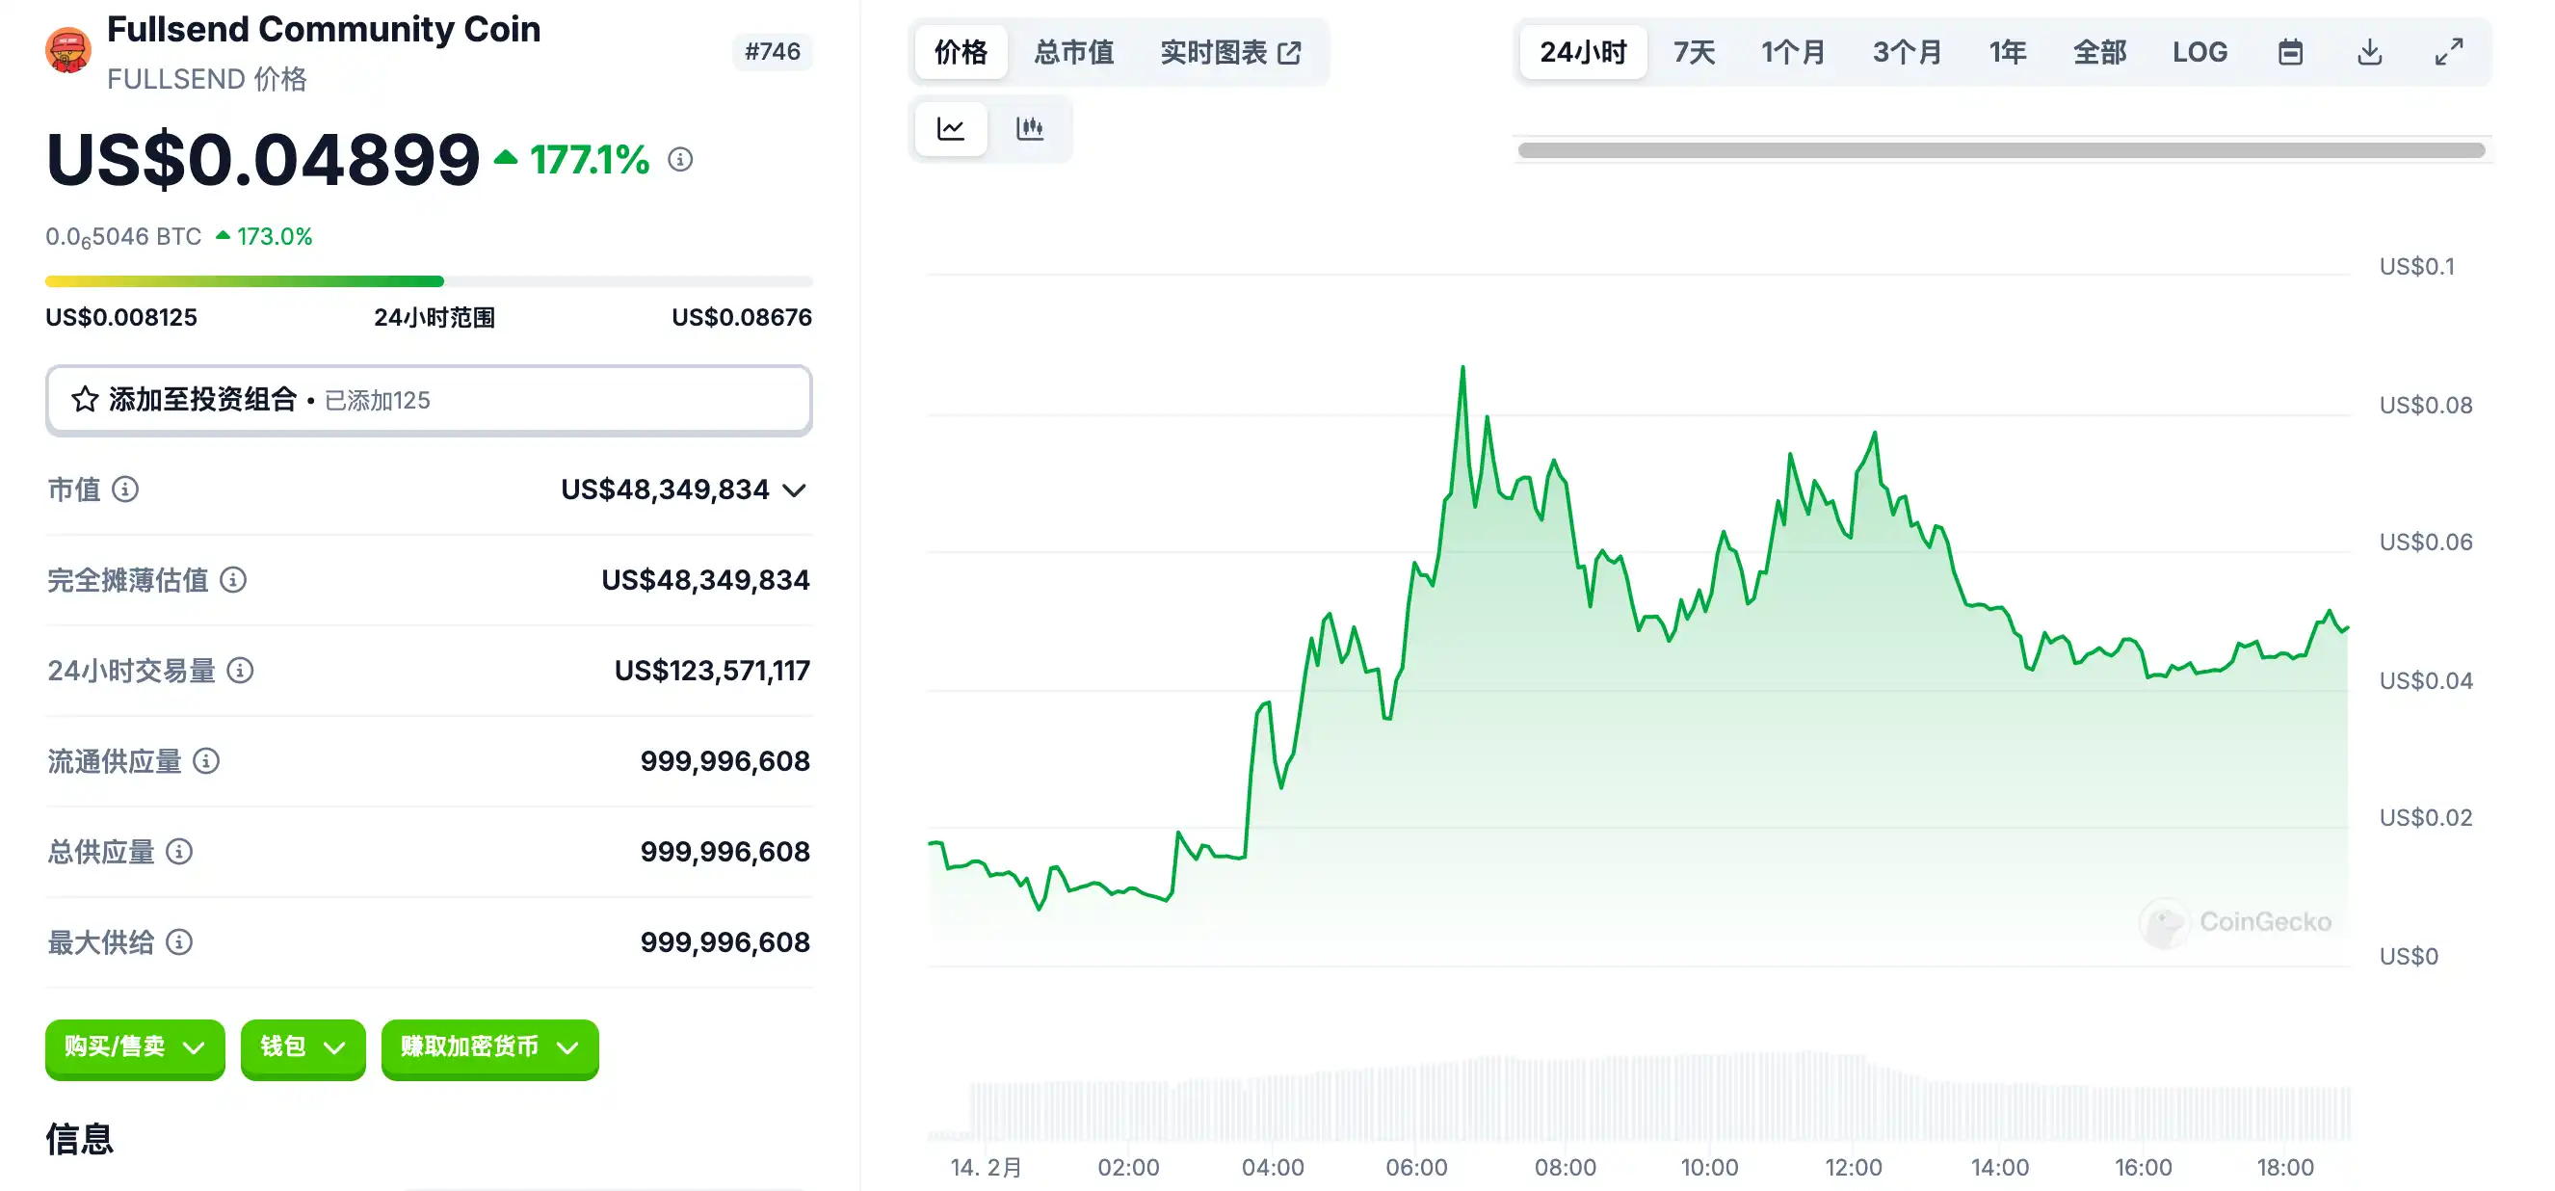Image resolution: width=2555 pixels, height=1191 pixels.
Task: Switch to the line chart view icon
Action: (950, 129)
